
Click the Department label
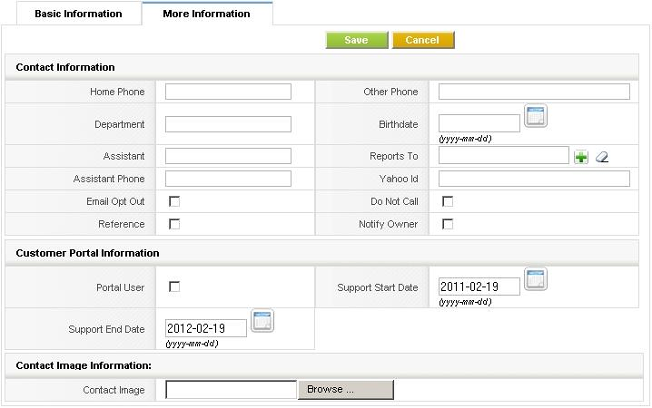coord(119,124)
